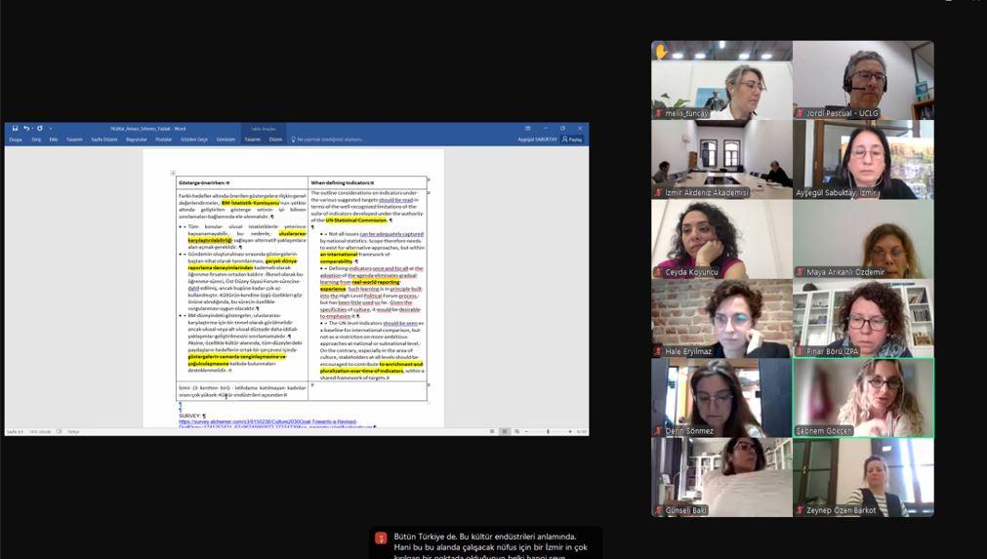987x559 pixels.
Task: Click the live caption text box
Action: point(486,542)
